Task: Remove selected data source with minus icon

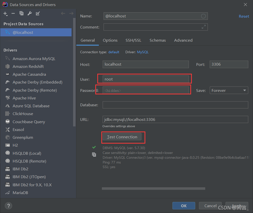Action: tap(13, 14)
